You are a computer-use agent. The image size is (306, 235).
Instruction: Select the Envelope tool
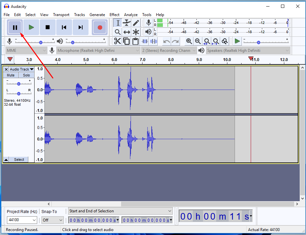(x=127, y=23)
